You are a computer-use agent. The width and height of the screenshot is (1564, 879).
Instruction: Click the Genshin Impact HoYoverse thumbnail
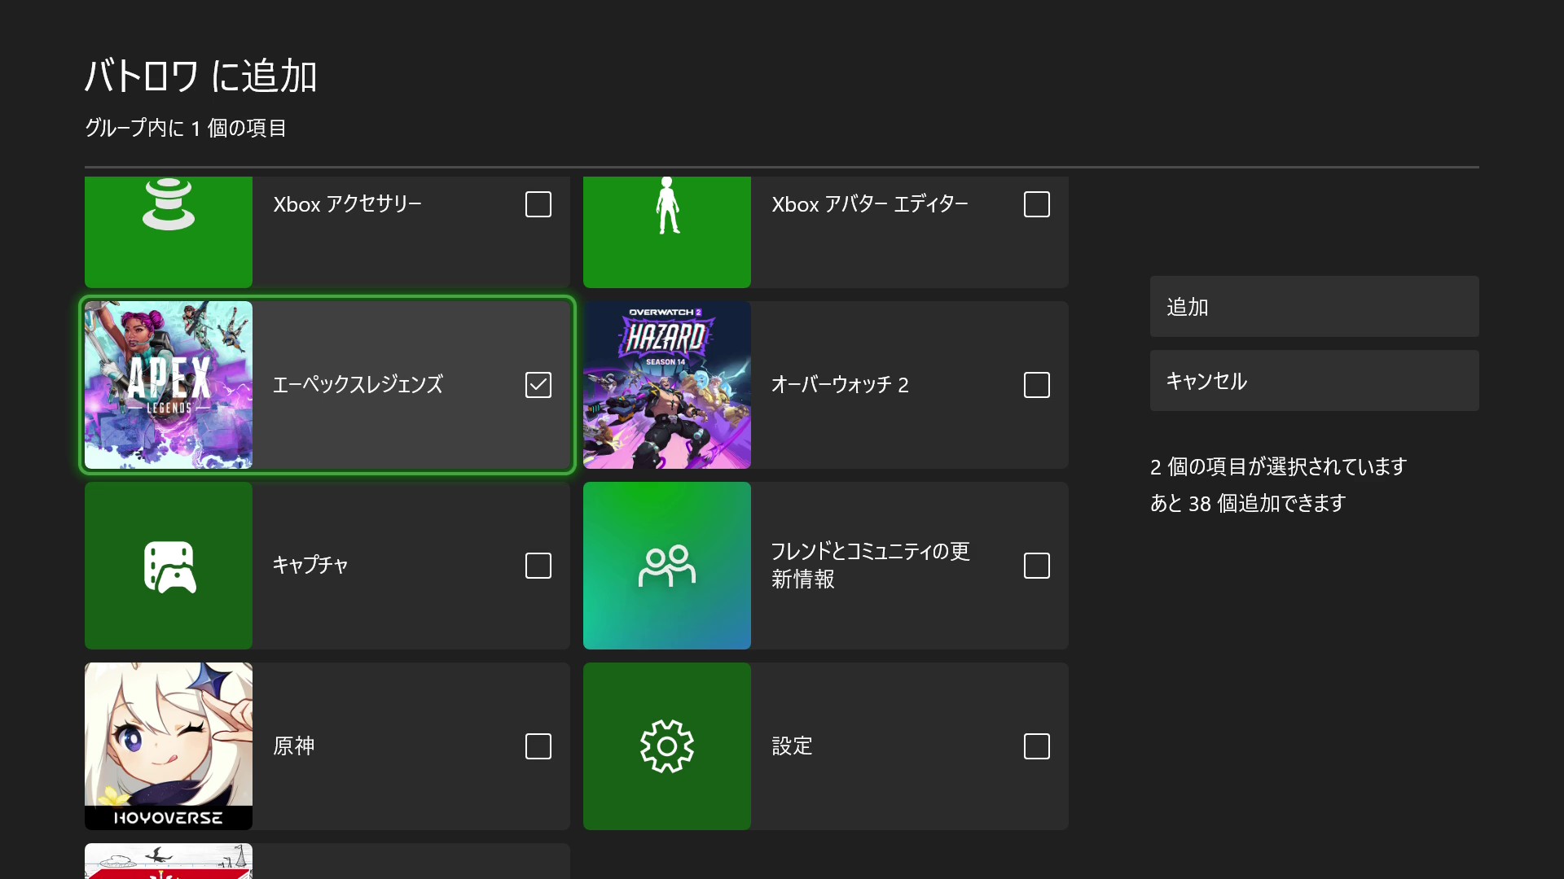(x=169, y=746)
